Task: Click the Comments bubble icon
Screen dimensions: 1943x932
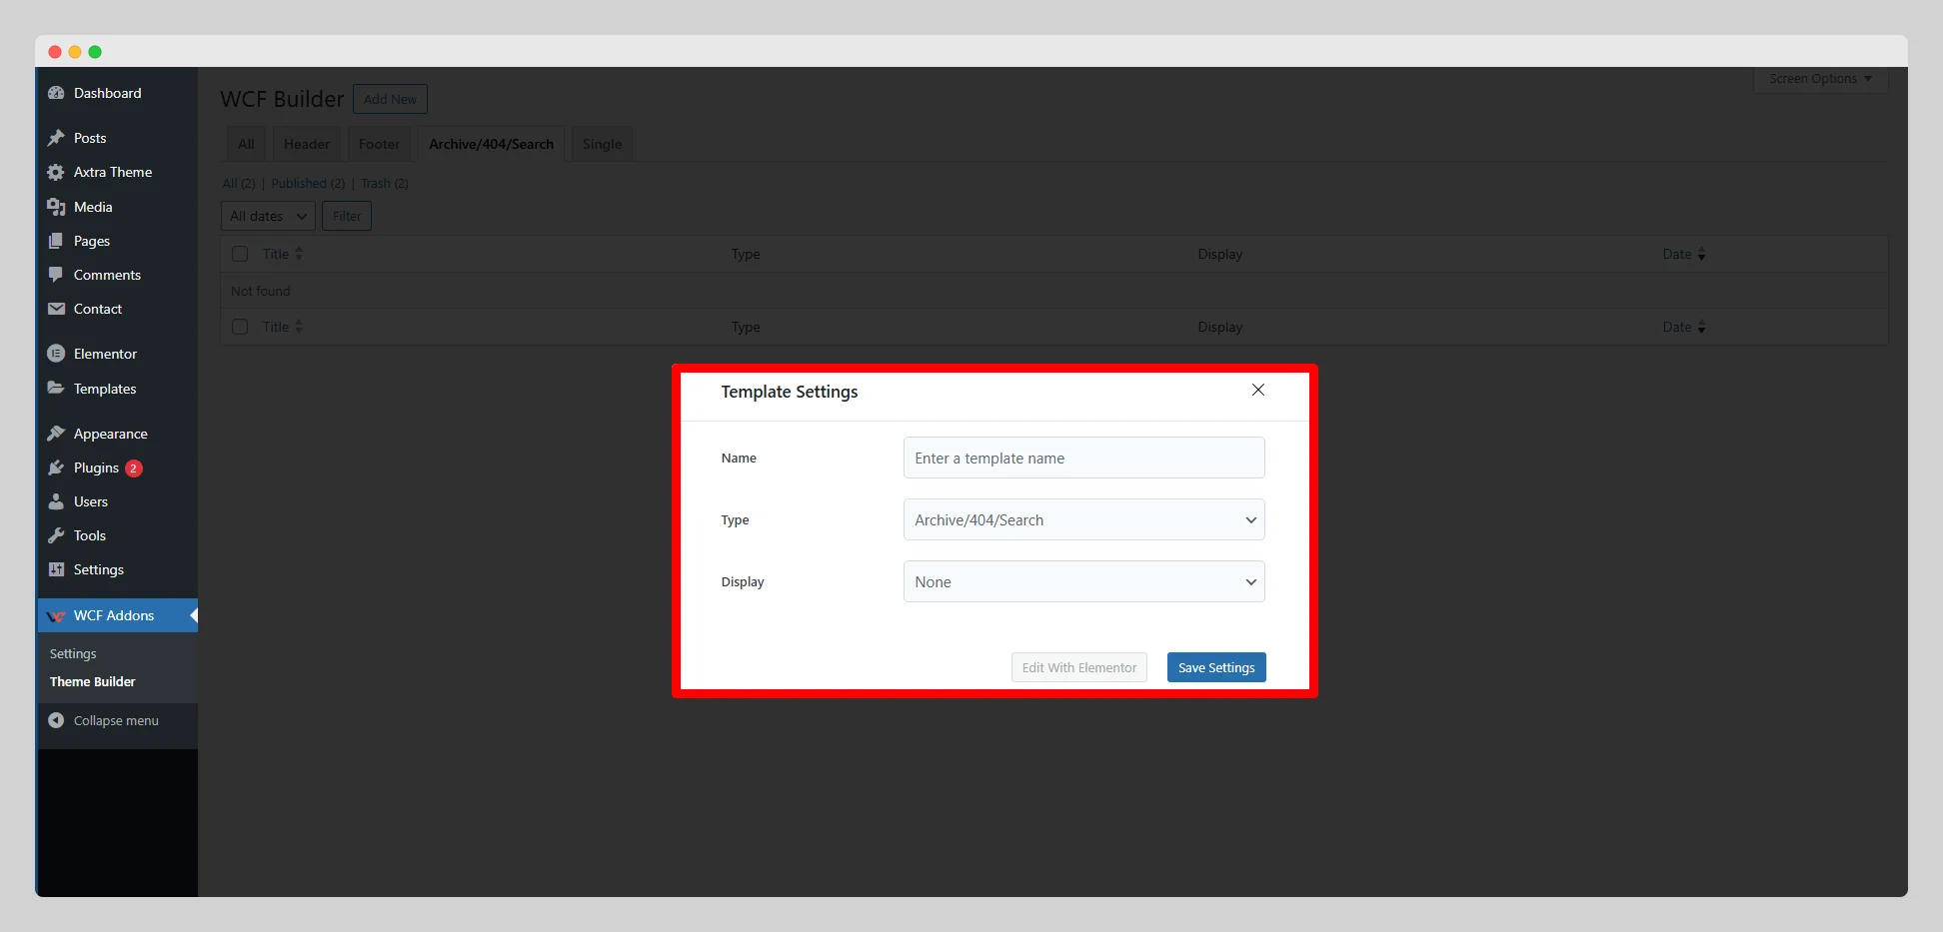Action: click(56, 275)
